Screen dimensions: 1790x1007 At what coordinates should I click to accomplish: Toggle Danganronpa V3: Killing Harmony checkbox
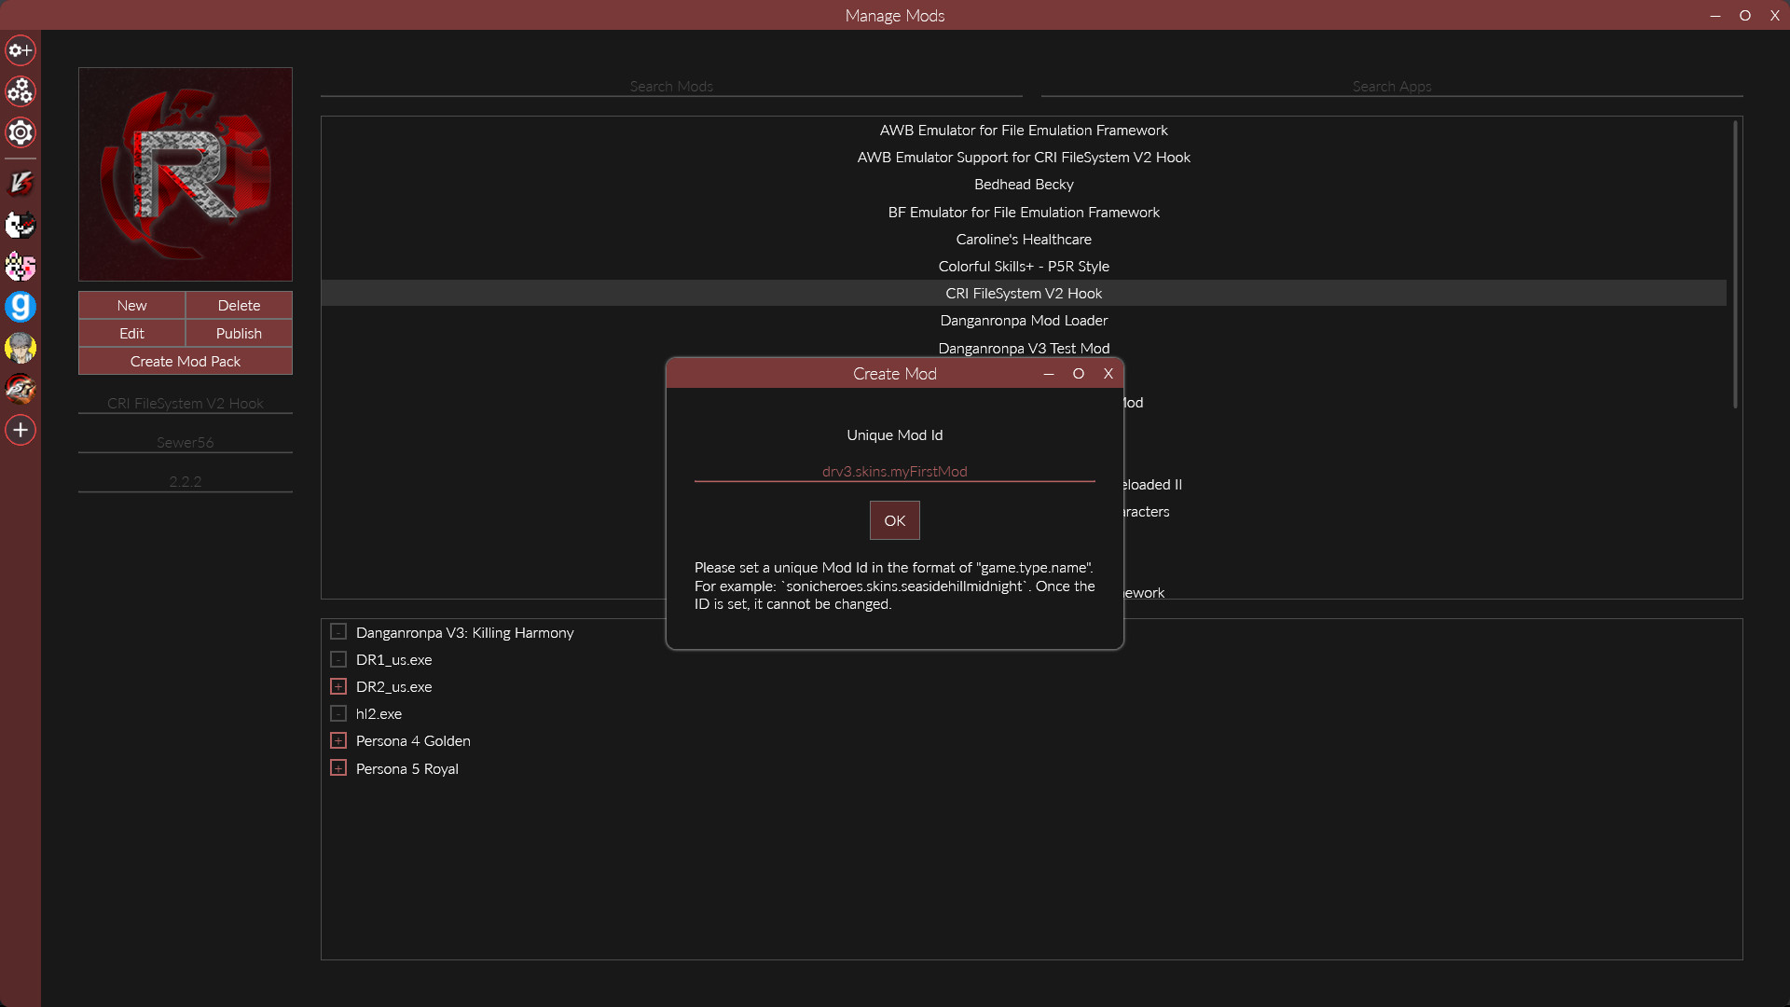(337, 631)
